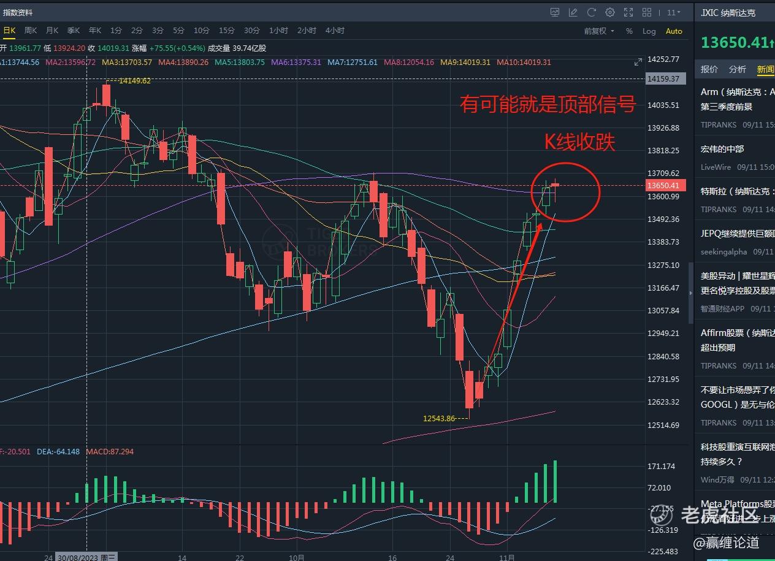Open the multi-chart grid layout icon
This screenshot has width=775, height=561.
pyautogui.click(x=647, y=12)
